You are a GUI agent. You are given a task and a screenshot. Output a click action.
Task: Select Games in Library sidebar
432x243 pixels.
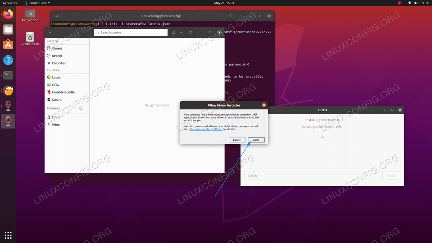click(x=57, y=48)
